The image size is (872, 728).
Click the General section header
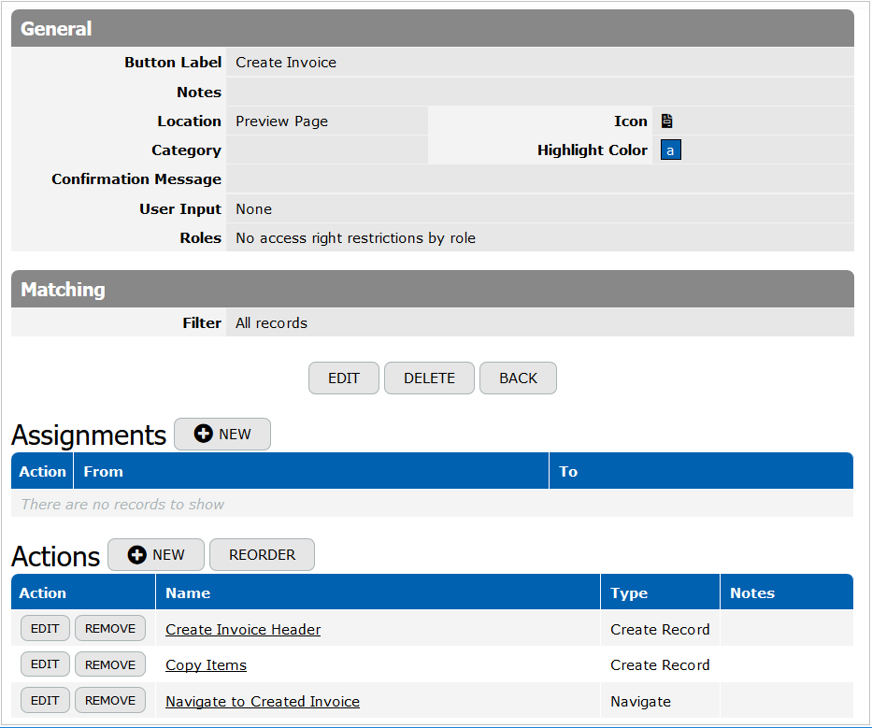pos(433,28)
